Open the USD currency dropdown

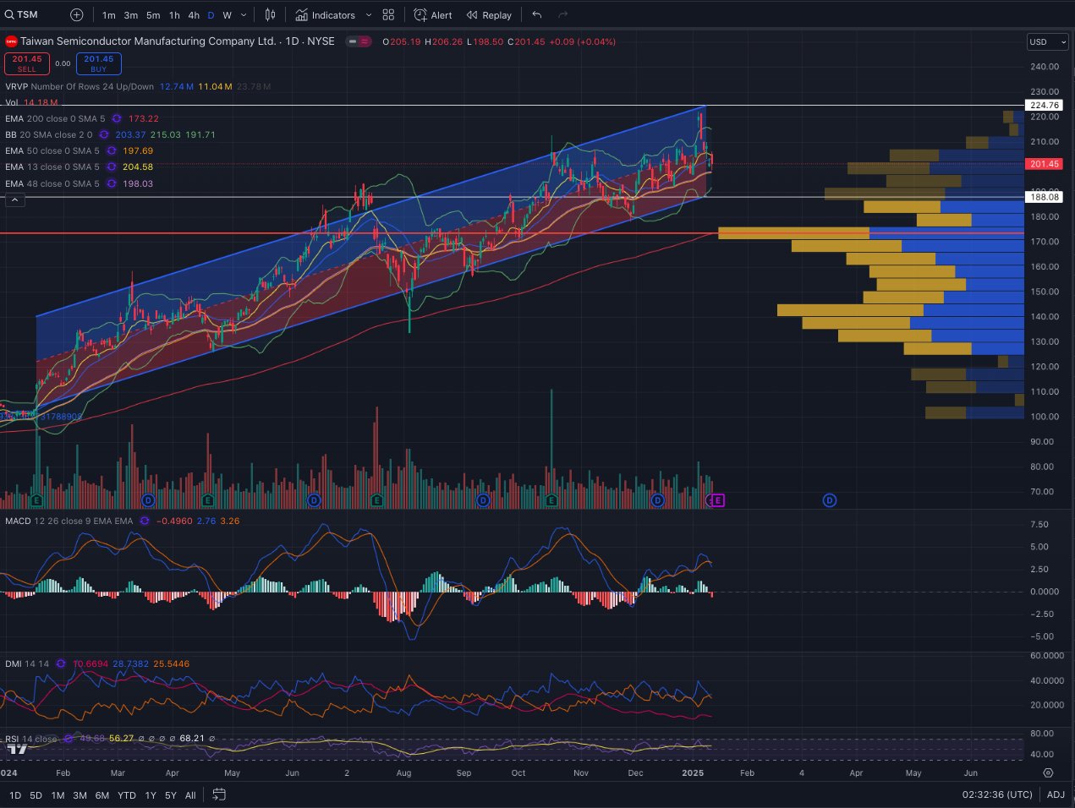click(x=1047, y=41)
